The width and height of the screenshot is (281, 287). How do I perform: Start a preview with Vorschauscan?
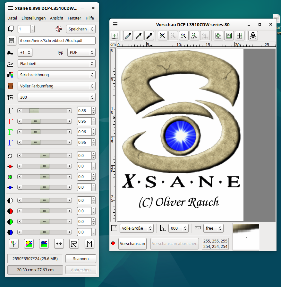[x=132, y=244]
